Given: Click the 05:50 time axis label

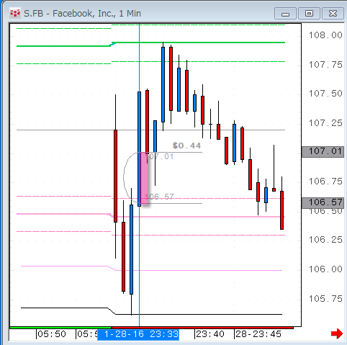Looking at the screenshot, I should (52, 334).
